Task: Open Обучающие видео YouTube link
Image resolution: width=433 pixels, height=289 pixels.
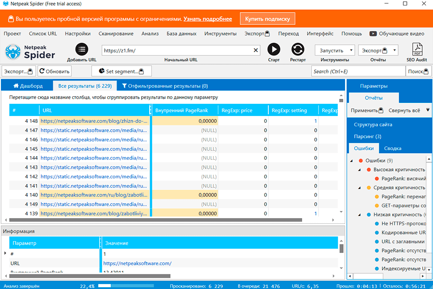Action: pyautogui.click(x=397, y=33)
